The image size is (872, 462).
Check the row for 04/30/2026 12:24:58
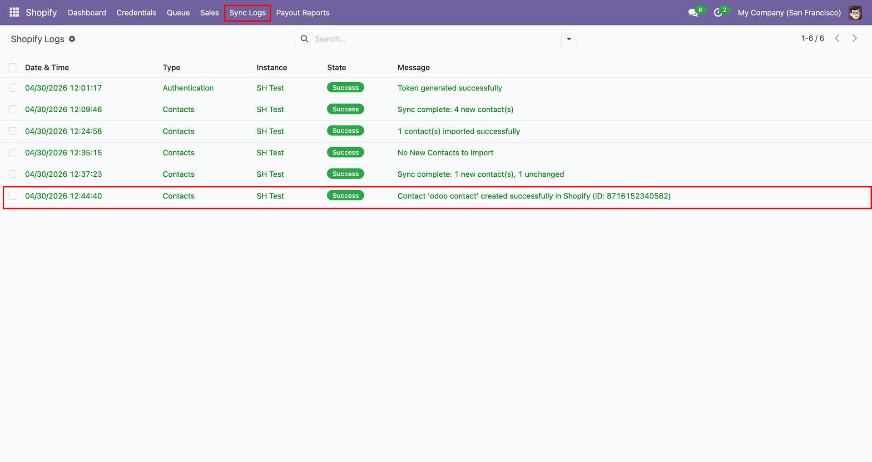[x=13, y=131]
